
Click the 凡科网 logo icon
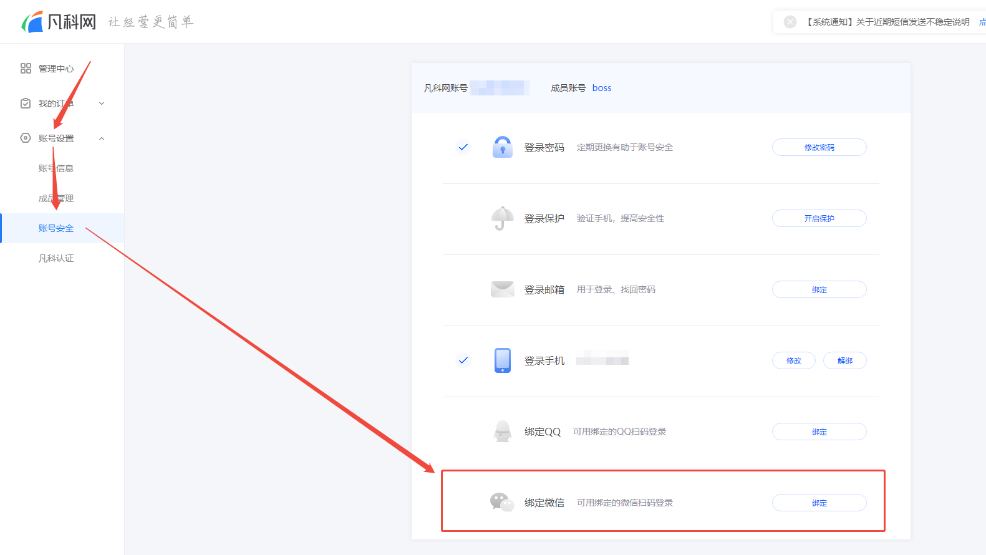click(x=32, y=22)
